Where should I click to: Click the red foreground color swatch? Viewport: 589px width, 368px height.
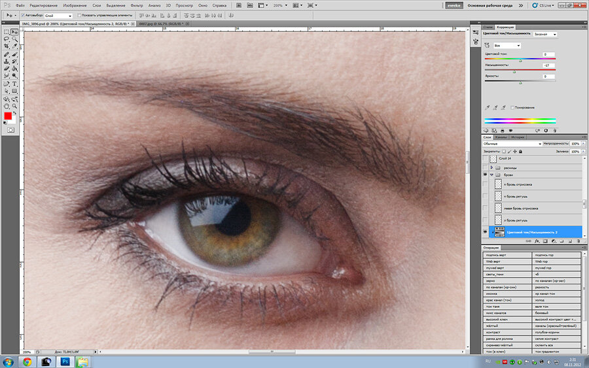point(9,116)
